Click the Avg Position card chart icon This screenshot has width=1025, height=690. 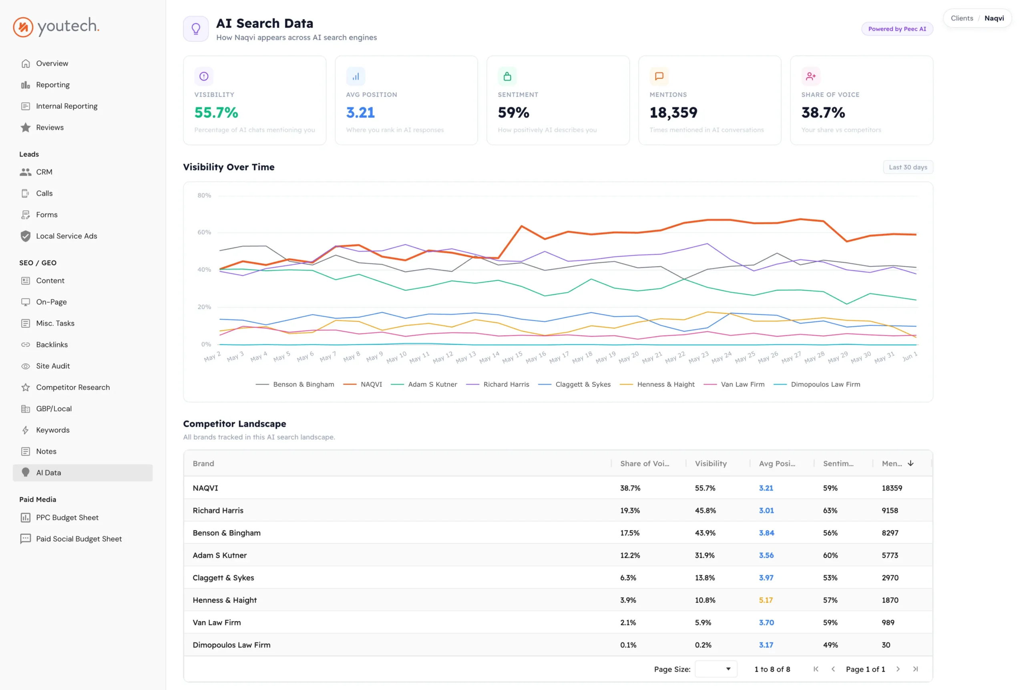(356, 76)
